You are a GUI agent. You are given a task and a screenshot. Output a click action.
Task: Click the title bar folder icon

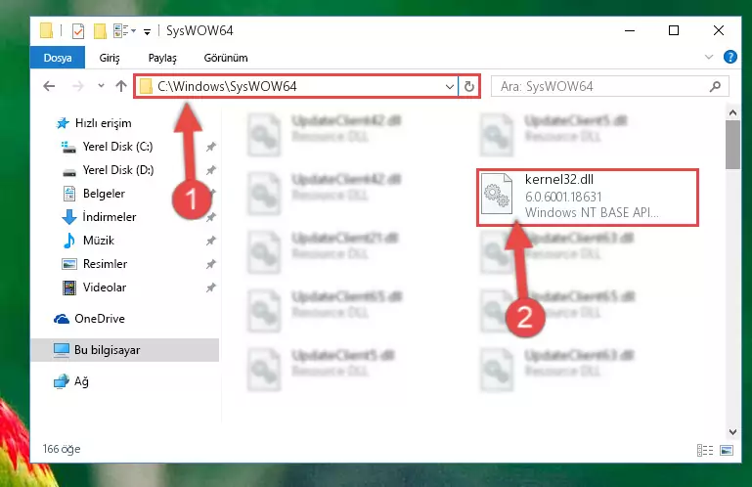pos(47,30)
